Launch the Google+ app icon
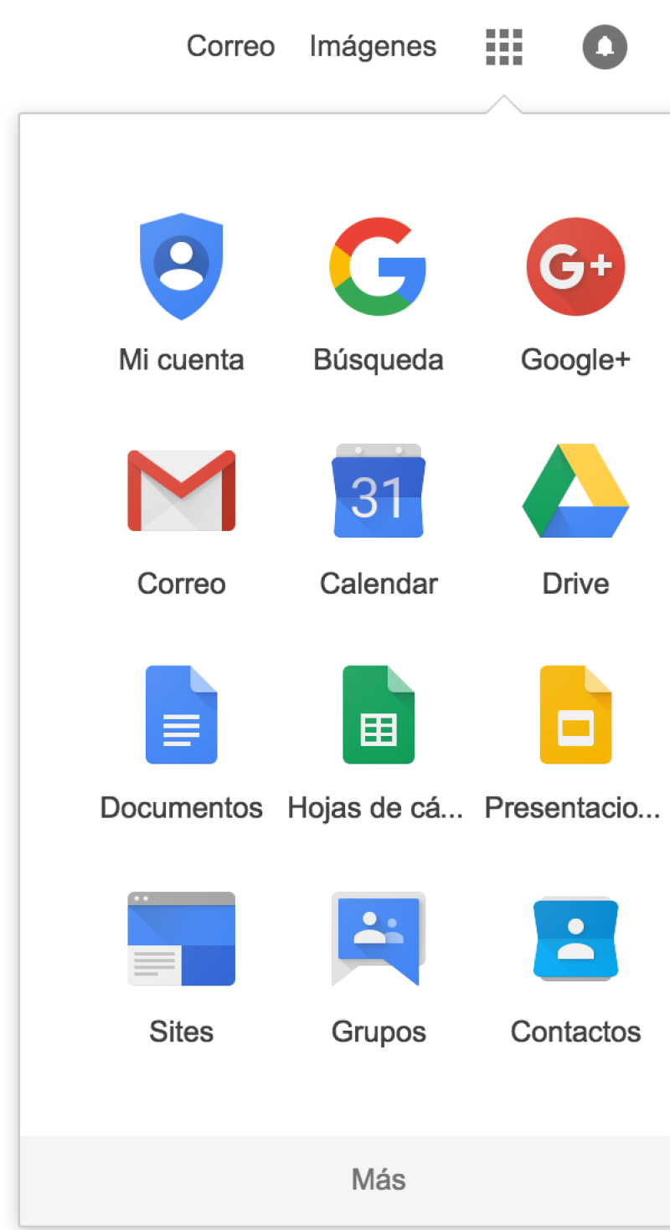 tap(575, 266)
